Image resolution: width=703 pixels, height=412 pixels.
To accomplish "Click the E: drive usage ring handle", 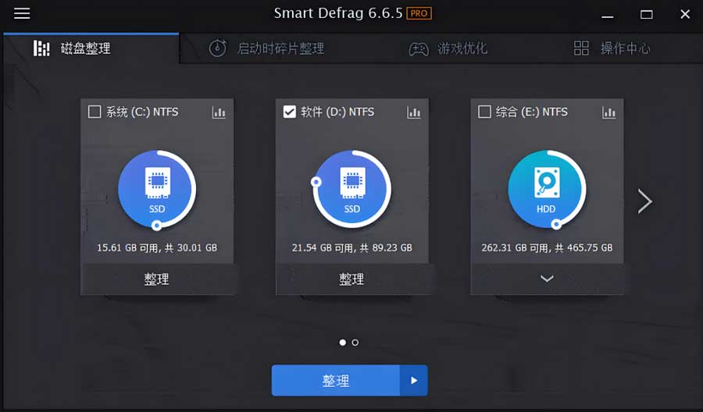I will click(x=556, y=224).
